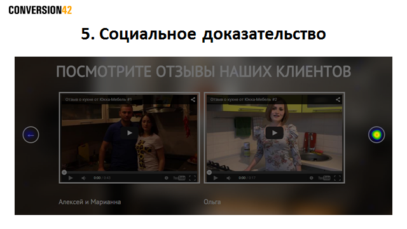Play video #1 center play button
Viewport: 407px width, 229px height.
129,133
